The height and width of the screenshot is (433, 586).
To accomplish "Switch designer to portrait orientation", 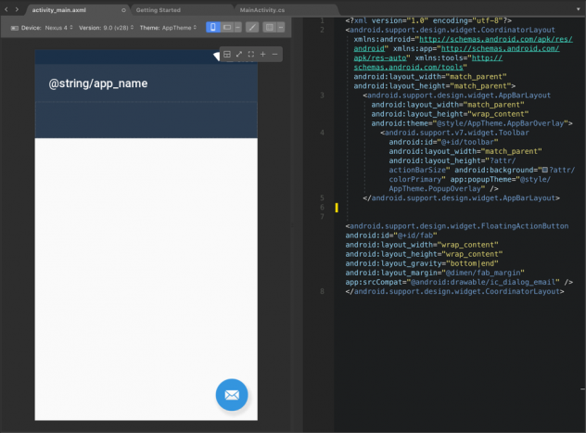I will point(213,28).
